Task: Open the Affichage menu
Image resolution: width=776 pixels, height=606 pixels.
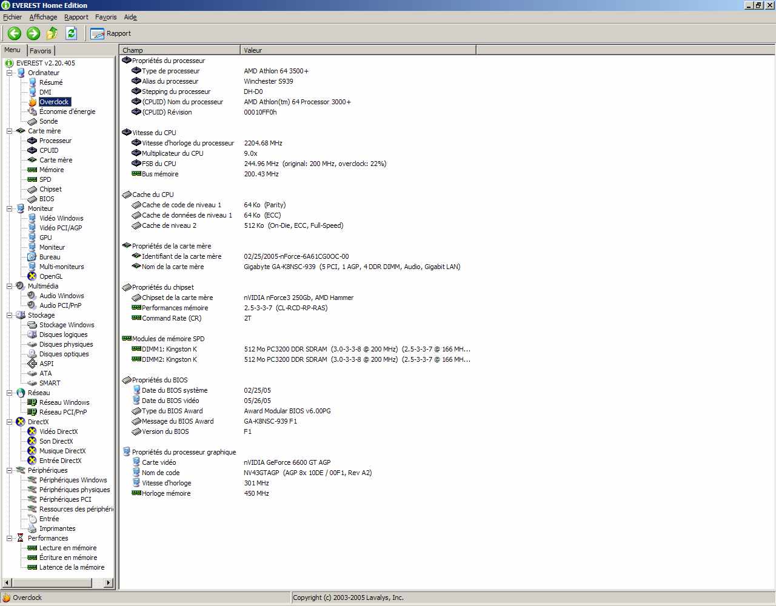Action: (x=43, y=17)
